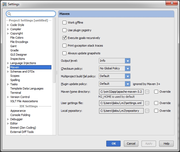This screenshot has height=152, width=180.
Task: Select Console Folding settings
Action: click(20, 115)
